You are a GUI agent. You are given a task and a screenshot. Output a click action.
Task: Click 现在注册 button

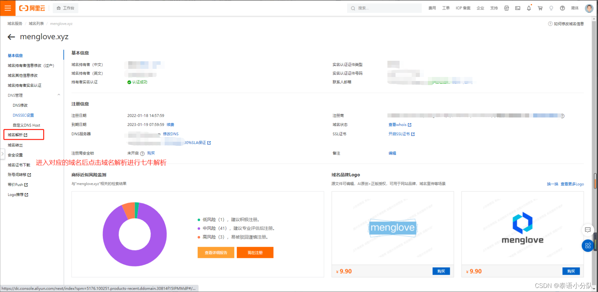pyautogui.click(x=255, y=253)
